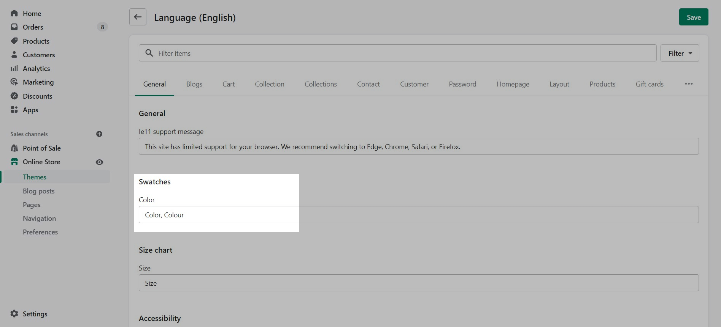The image size is (721, 327).
Task: Click the Marketing target icon
Action: coord(14,82)
